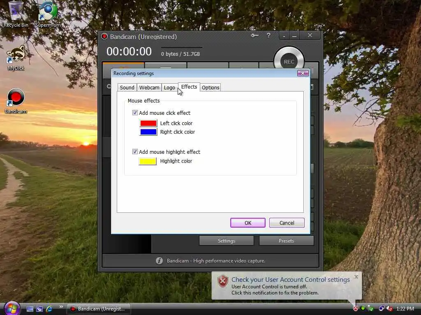Launch Internet Explorer from quick launch
The height and width of the screenshot is (315, 421).
(49, 309)
